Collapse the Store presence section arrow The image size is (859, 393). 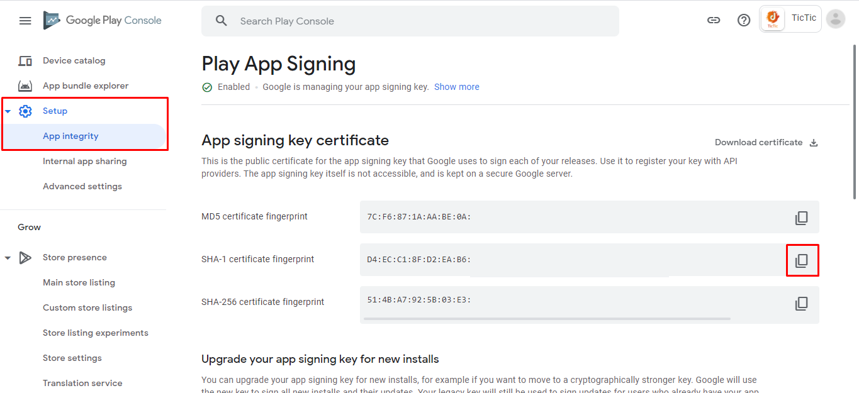(x=8, y=258)
